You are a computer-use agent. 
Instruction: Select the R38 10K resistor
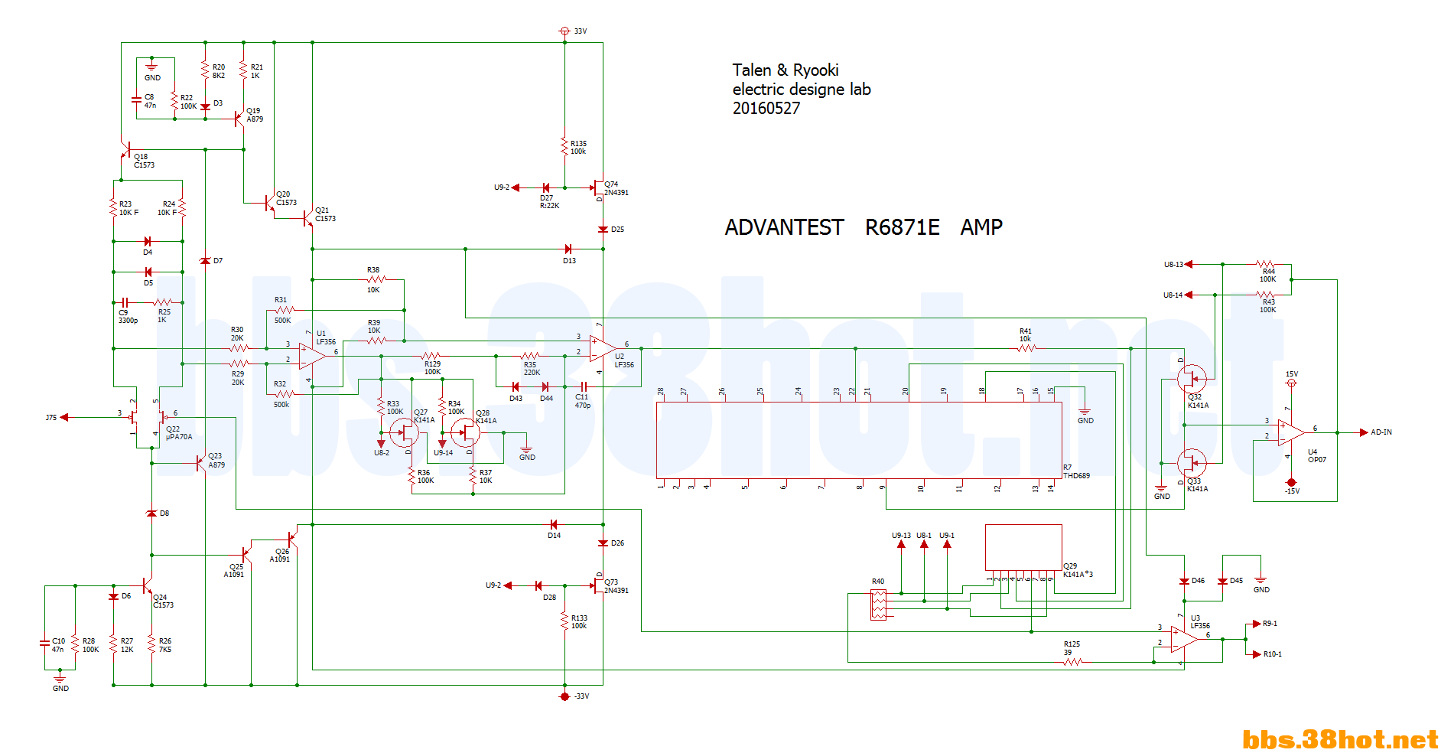(x=376, y=279)
